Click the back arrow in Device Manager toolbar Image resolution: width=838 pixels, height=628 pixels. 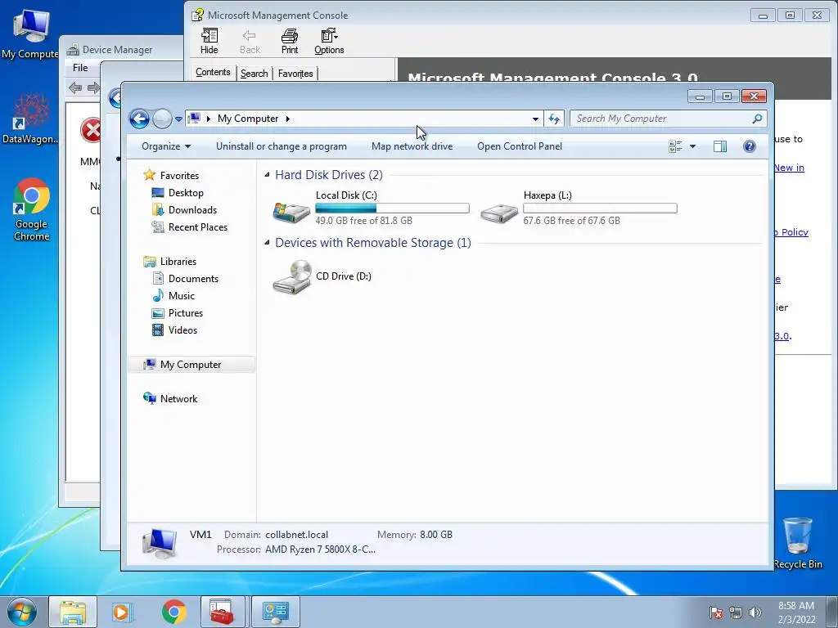click(x=75, y=87)
